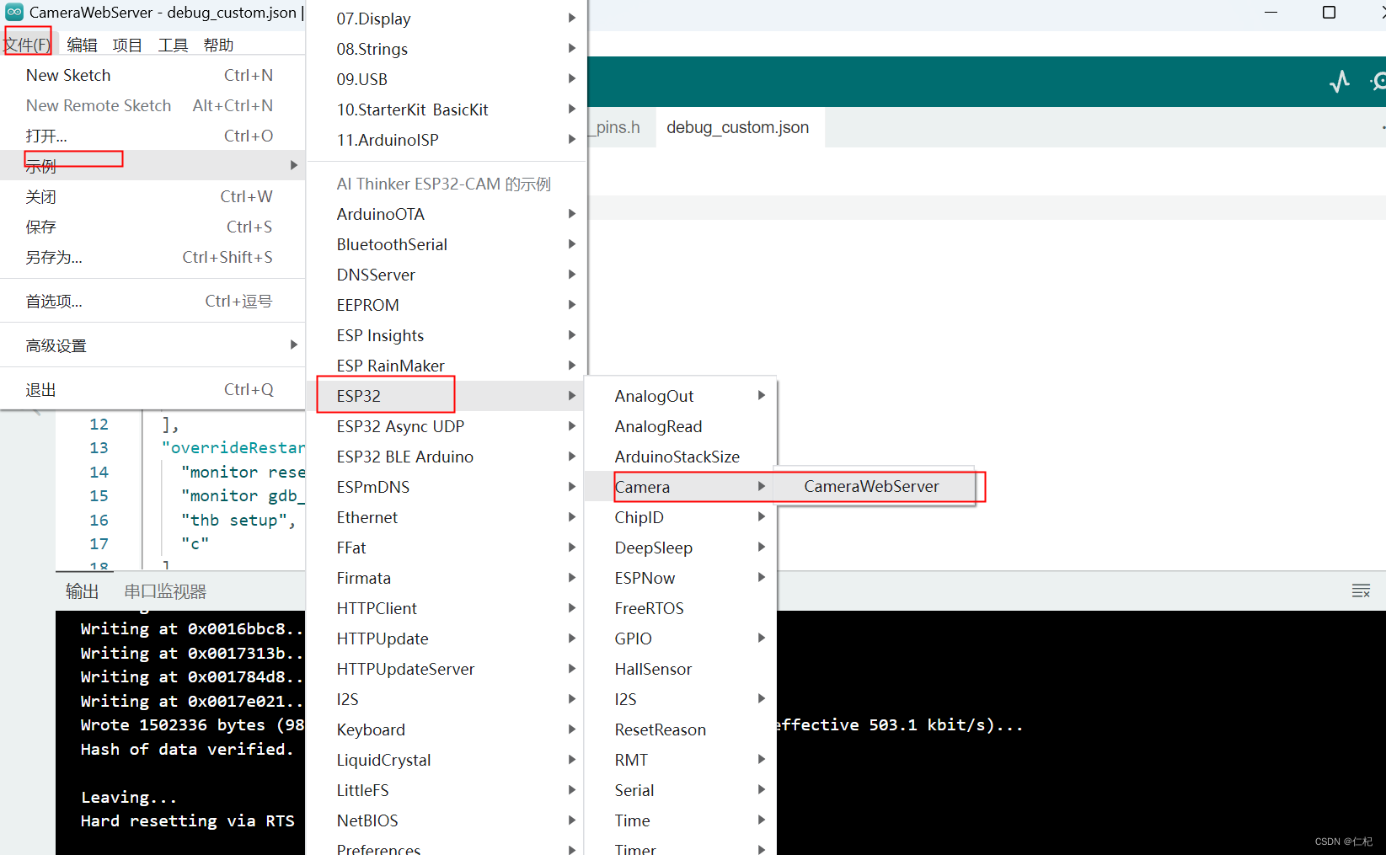Open the 项目 menu
Image resolution: width=1386 pixels, height=855 pixels.
(x=127, y=45)
